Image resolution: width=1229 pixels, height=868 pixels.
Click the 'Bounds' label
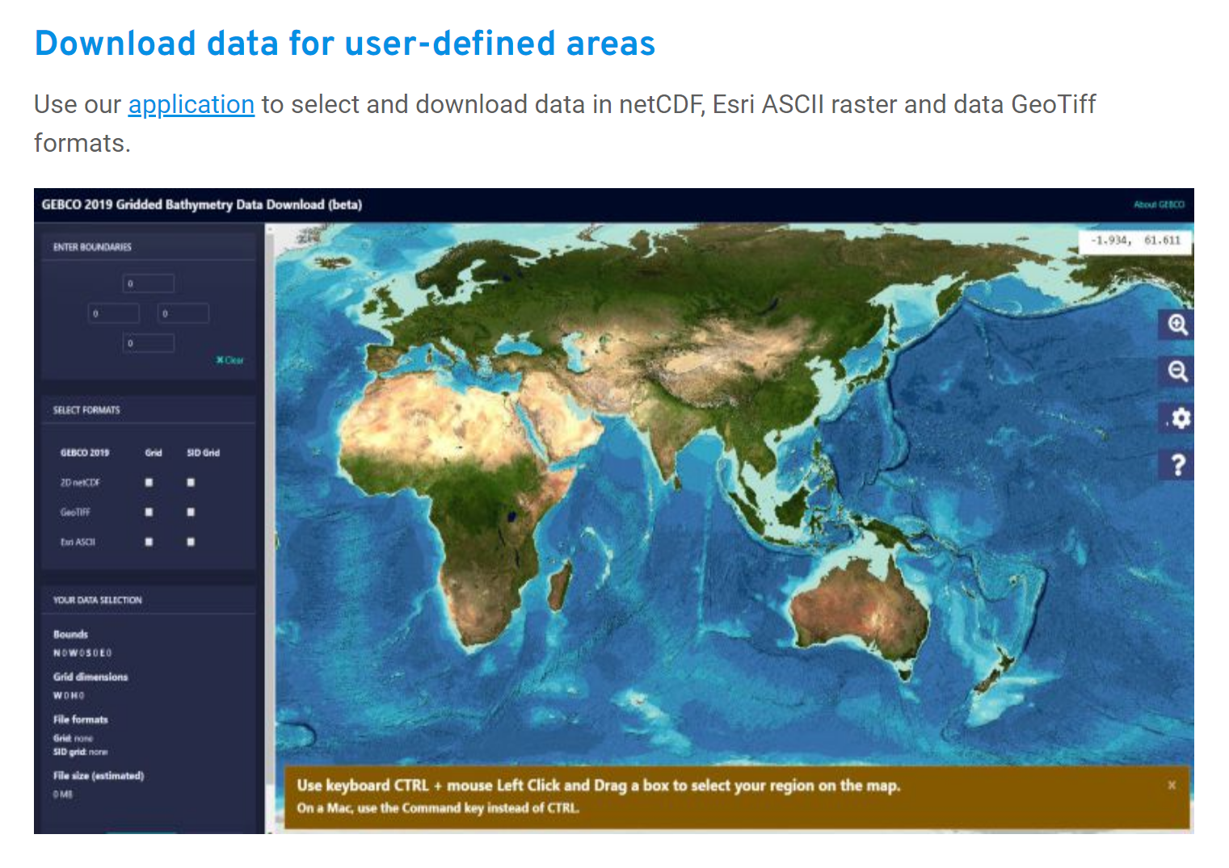(x=70, y=635)
